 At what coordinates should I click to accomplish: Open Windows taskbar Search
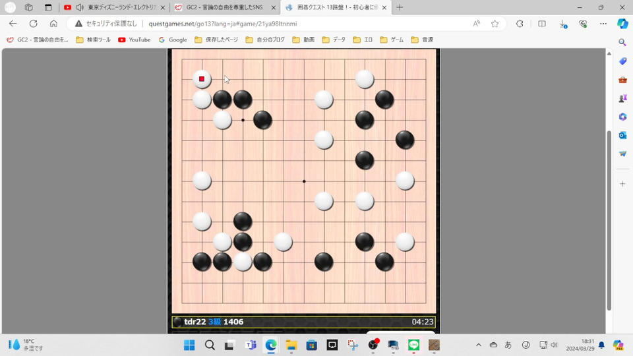(x=210, y=345)
